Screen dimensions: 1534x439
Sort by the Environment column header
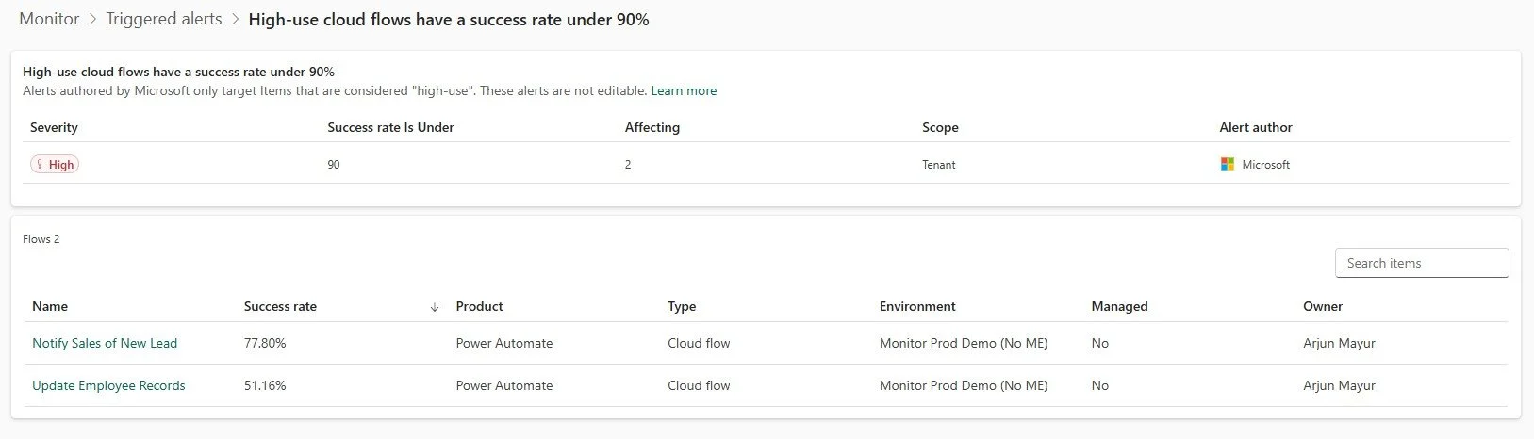click(x=917, y=306)
